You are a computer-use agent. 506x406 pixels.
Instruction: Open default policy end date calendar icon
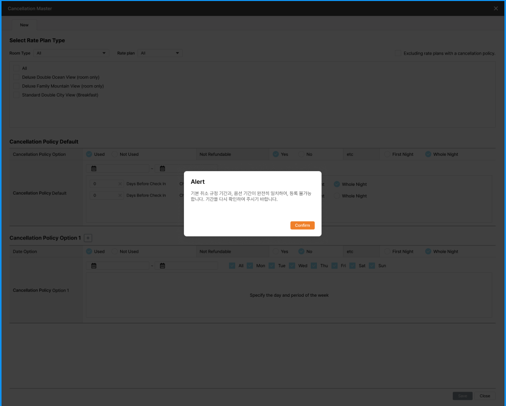pos(163,169)
